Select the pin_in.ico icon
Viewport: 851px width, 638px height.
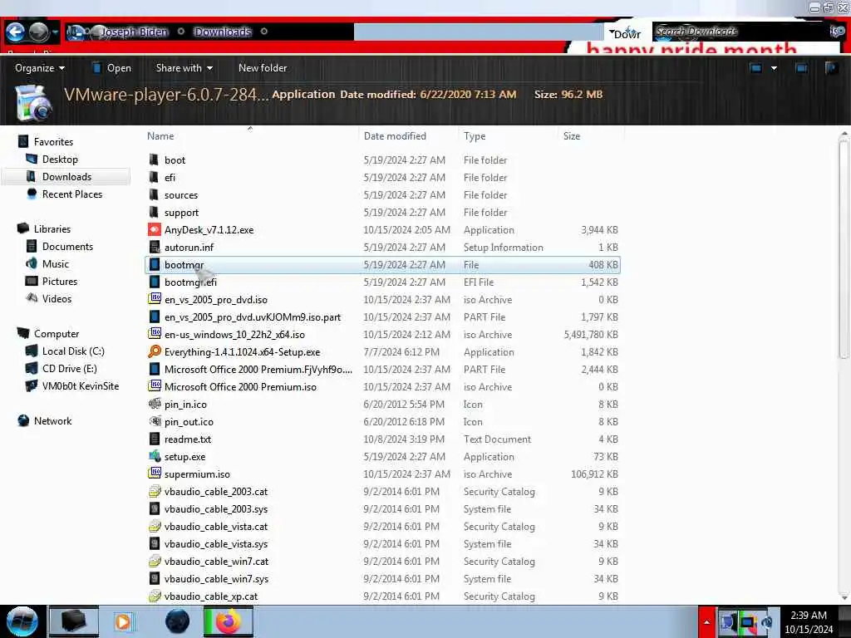pyautogui.click(x=155, y=404)
